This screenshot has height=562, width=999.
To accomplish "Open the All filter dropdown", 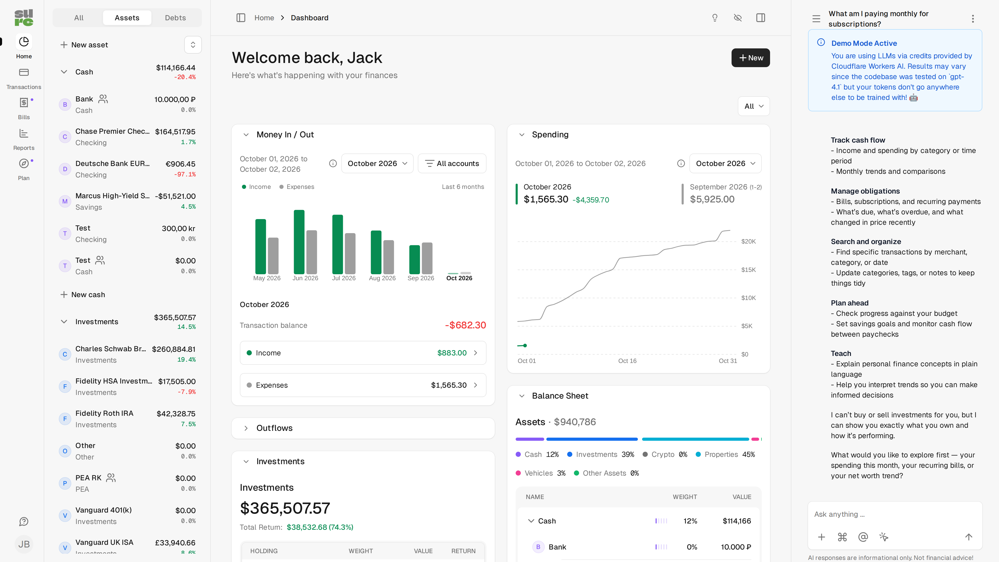I will tap(753, 106).
